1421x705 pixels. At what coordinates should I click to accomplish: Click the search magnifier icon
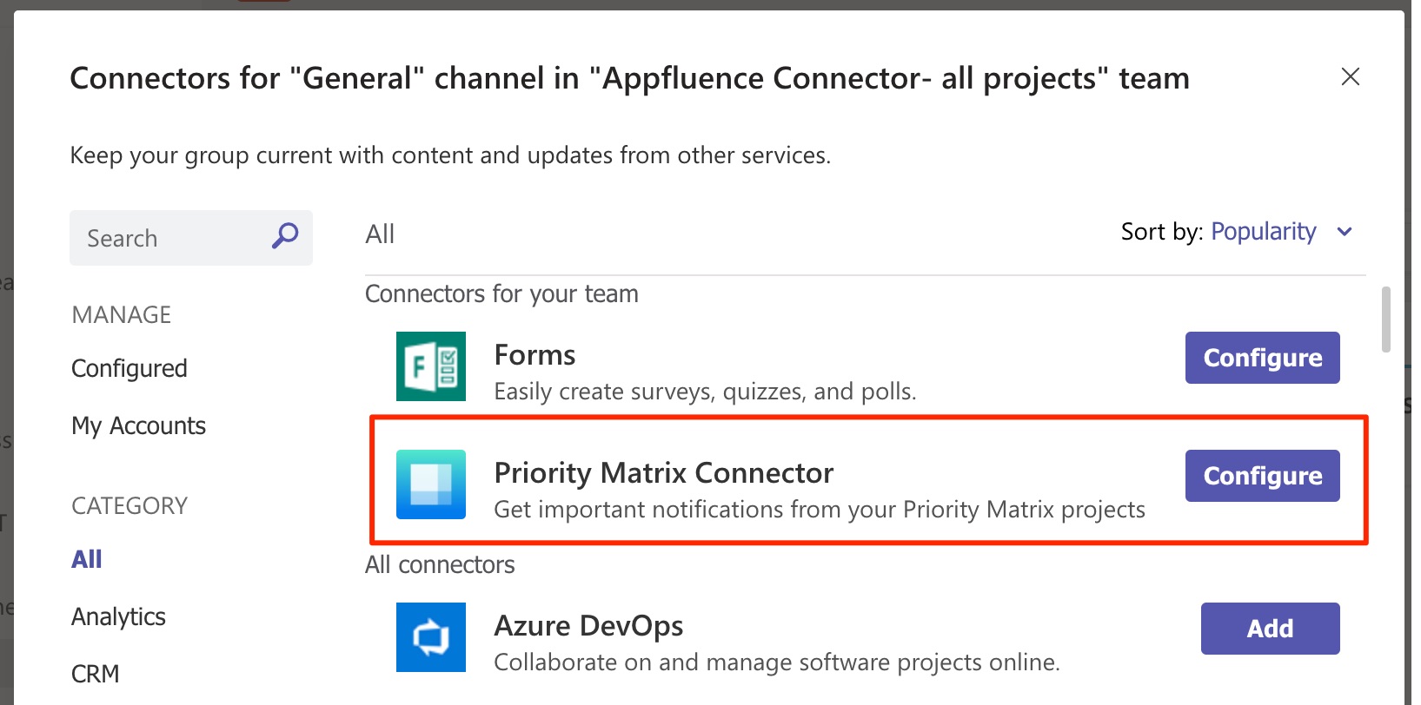(285, 235)
